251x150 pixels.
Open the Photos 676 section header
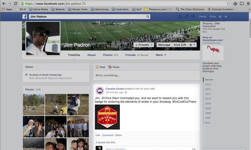click(33, 90)
